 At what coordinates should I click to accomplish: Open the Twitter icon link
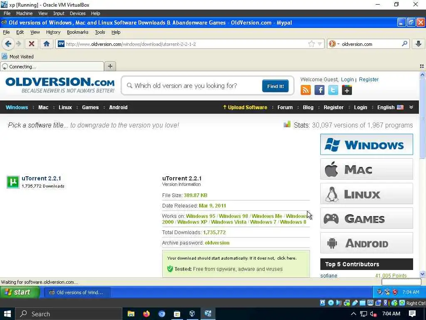pyautogui.click(x=333, y=90)
